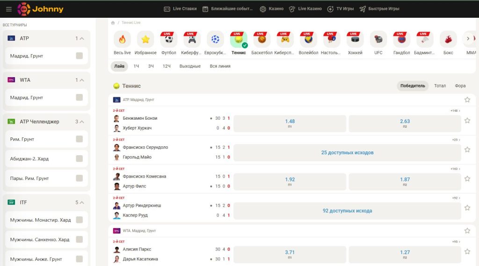This screenshot has height=266, width=479.
Task: Check Мужчины. Анже. Грунт checkbox
Action: click(x=80, y=259)
